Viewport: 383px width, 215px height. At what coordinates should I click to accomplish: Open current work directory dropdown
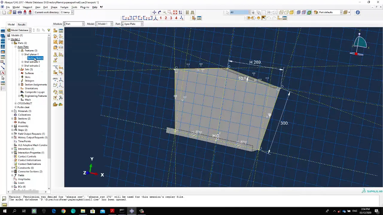click(67, 12)
